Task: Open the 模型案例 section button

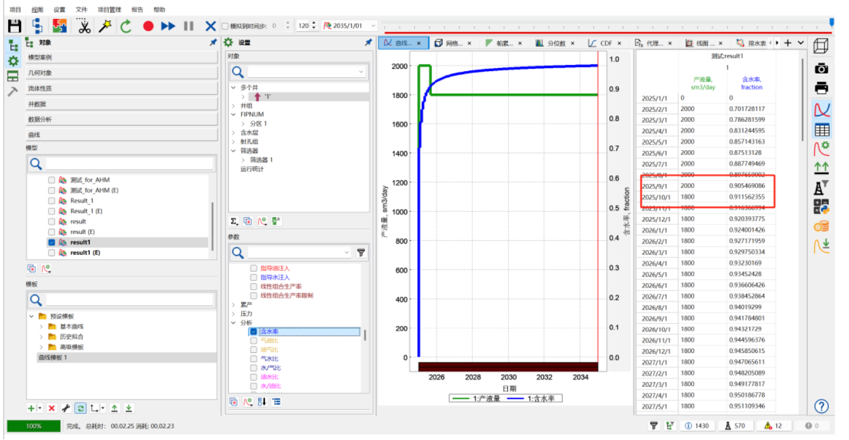Action: (122, 57)
